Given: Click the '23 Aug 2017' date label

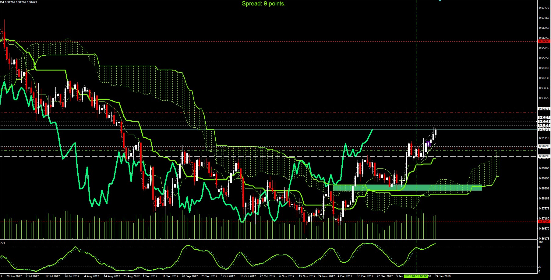Looking at the screenshot, I should [131, 276].
